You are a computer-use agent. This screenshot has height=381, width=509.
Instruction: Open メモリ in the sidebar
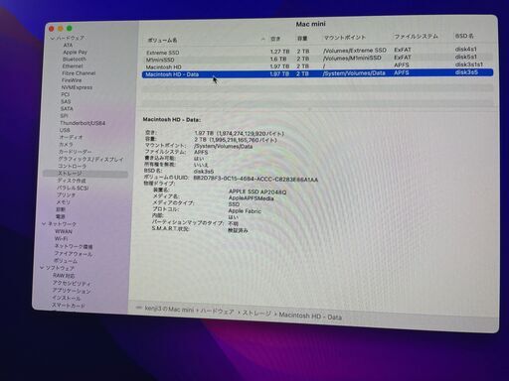pos(63,202)
